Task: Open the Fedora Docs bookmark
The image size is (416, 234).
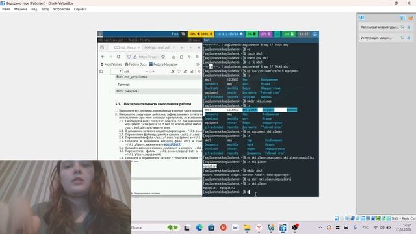Action: point(136,64)
